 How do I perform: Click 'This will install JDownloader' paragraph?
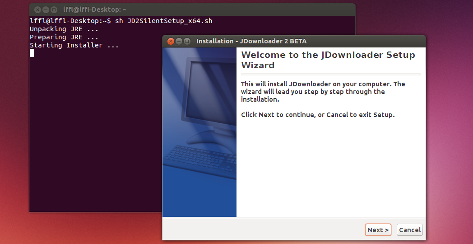point(323,91)
